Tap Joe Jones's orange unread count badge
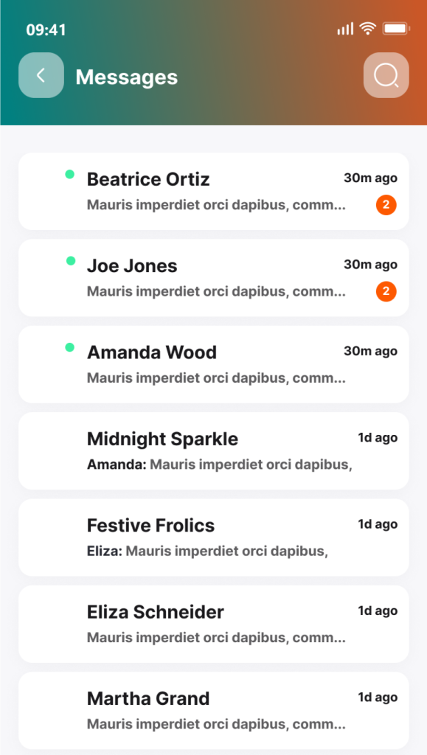This screenshot has width=427, height=755. [386, 292]
